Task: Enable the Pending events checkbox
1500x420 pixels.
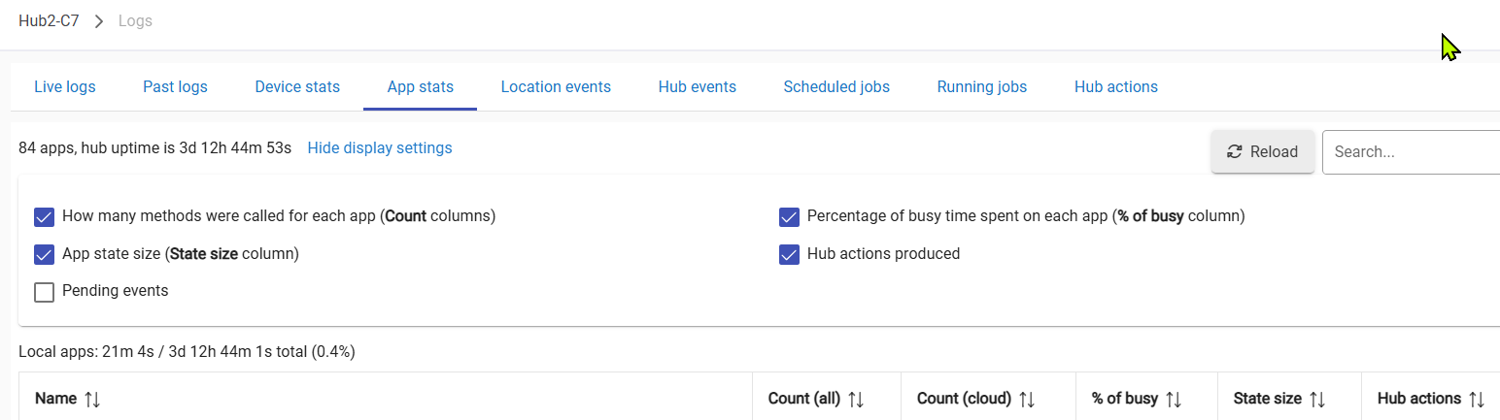Action: click(x=44, y=292)
